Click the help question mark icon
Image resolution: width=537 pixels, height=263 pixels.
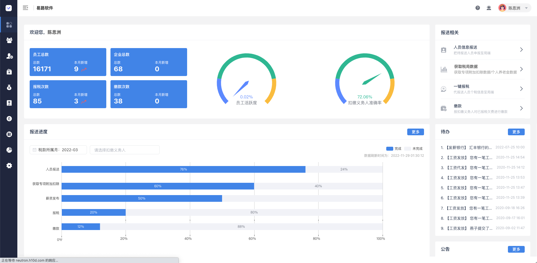tap(478, 8)
